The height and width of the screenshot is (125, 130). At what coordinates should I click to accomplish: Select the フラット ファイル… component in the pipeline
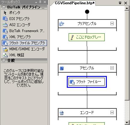click(87, 82)
